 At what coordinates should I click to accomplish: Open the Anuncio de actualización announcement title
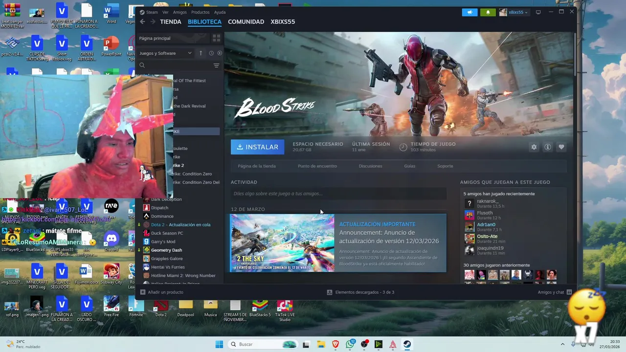(389, 237)
